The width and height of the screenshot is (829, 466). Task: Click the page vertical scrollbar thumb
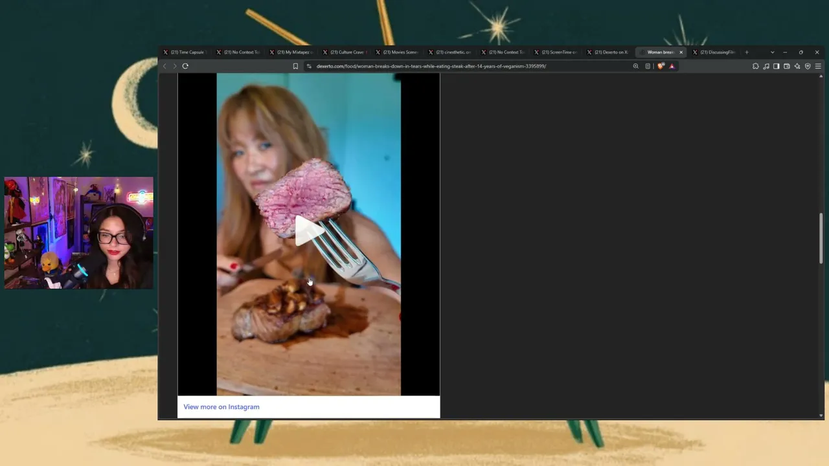coord(821,238)
